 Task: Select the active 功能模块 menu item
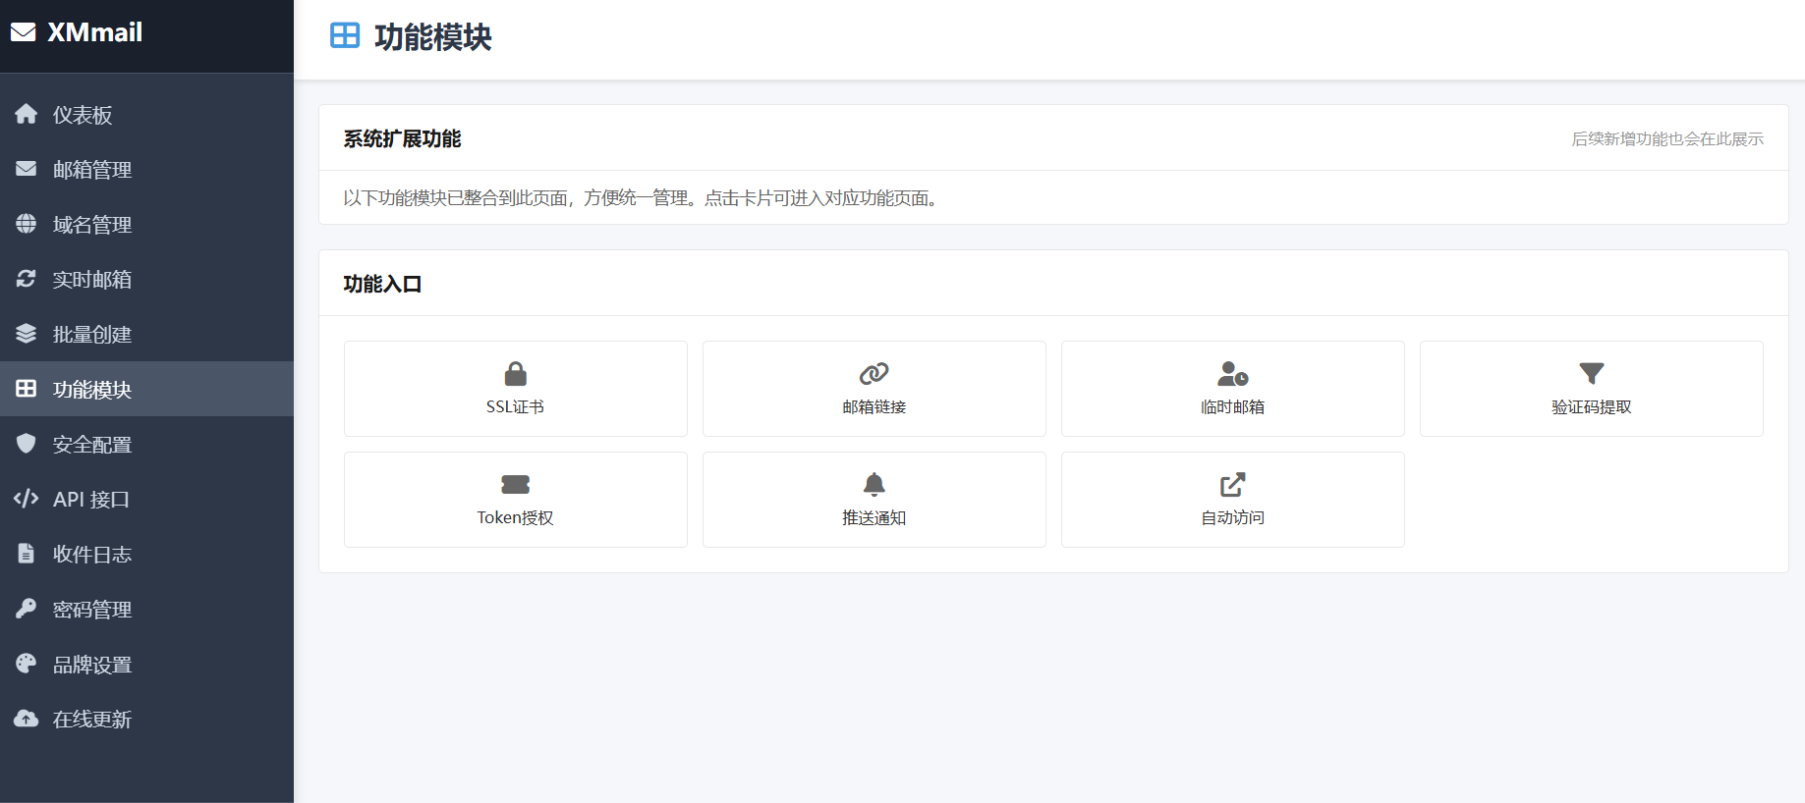[x=146, y=389]
